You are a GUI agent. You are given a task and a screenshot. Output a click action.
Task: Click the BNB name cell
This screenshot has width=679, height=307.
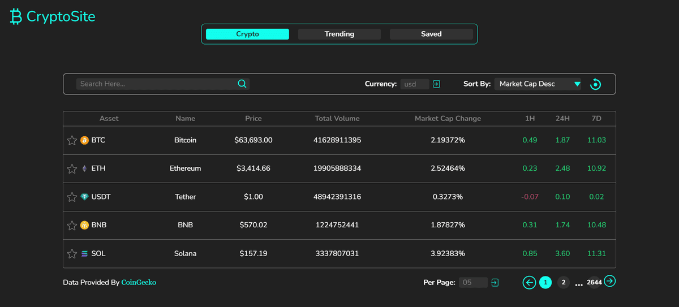pyautogui.click(x=185, y=225)
